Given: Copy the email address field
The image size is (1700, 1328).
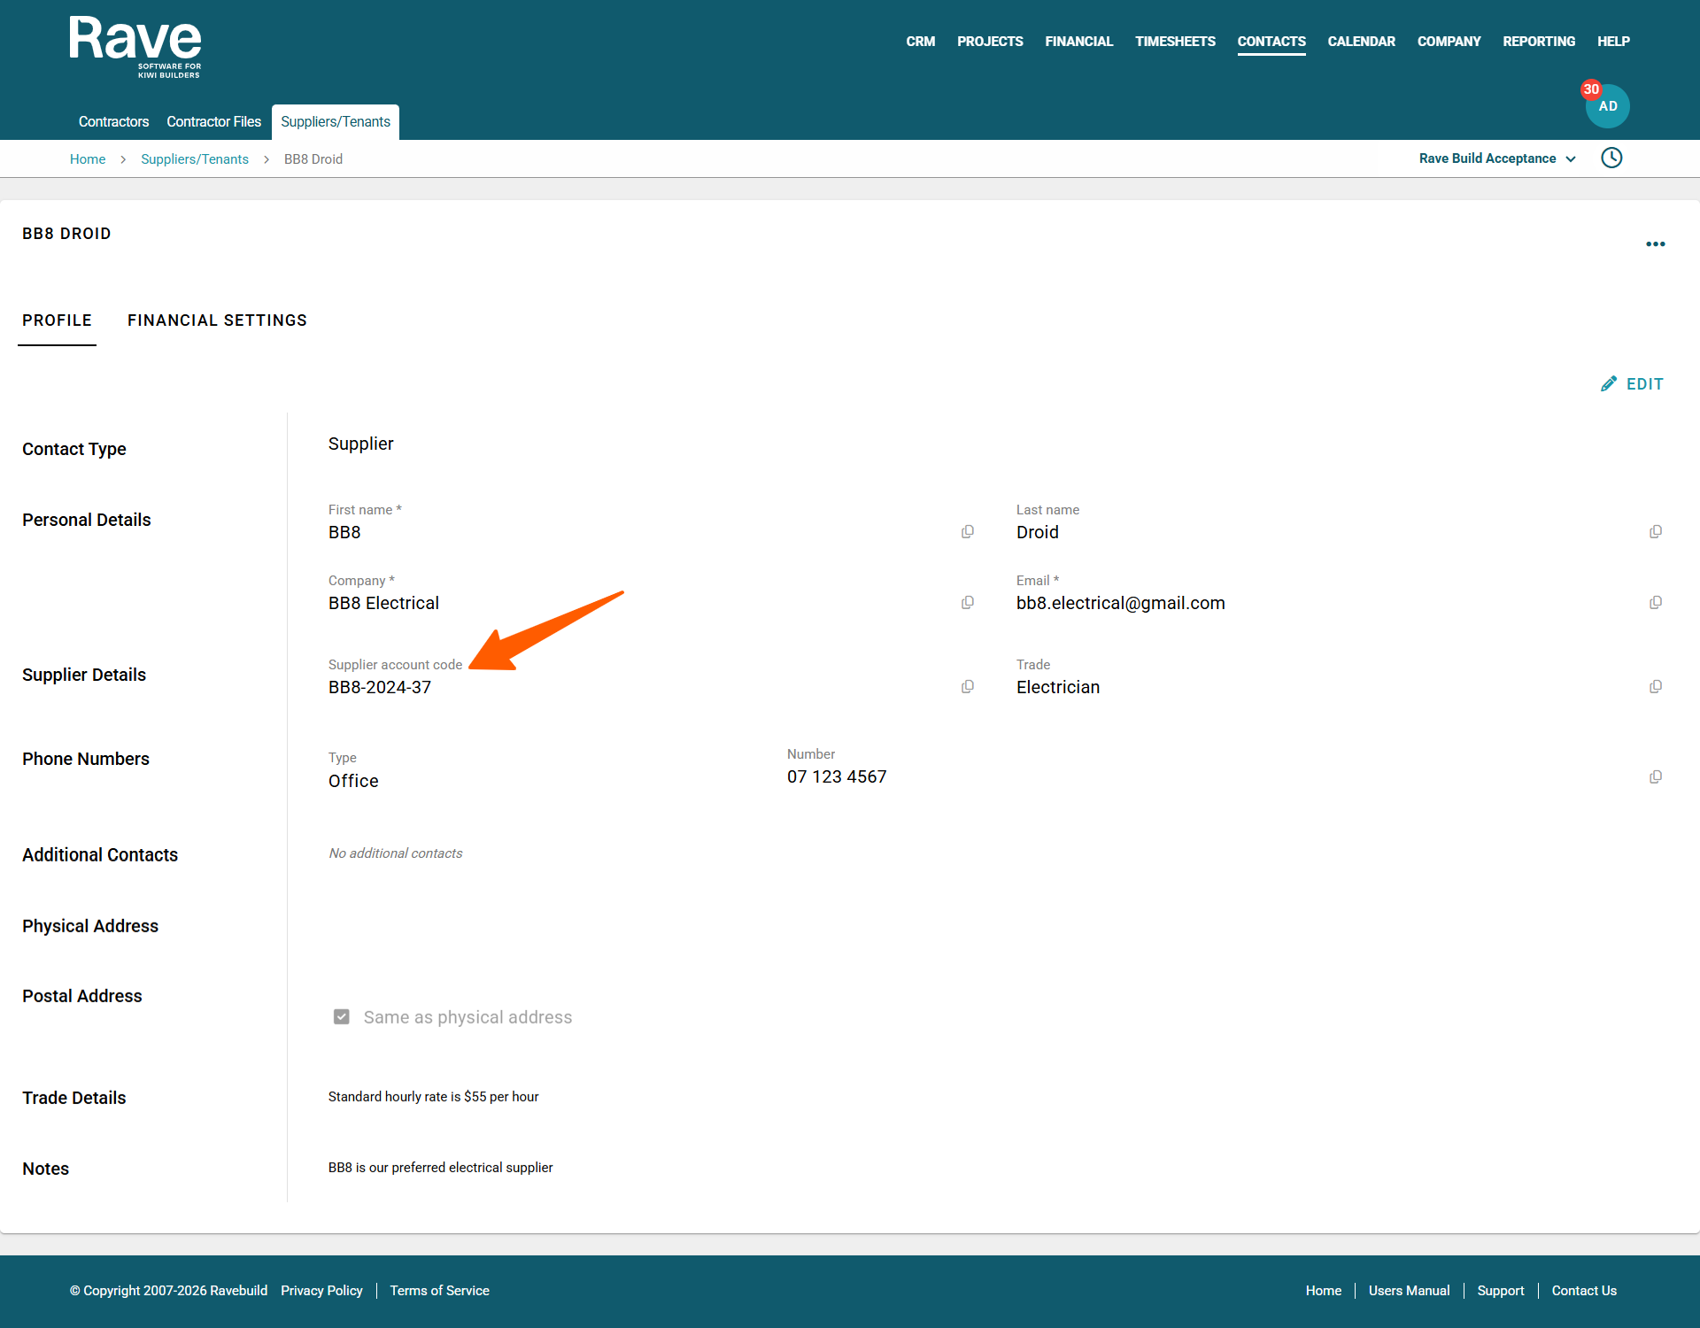Looking at the screenshot, I should (1655, 603).
